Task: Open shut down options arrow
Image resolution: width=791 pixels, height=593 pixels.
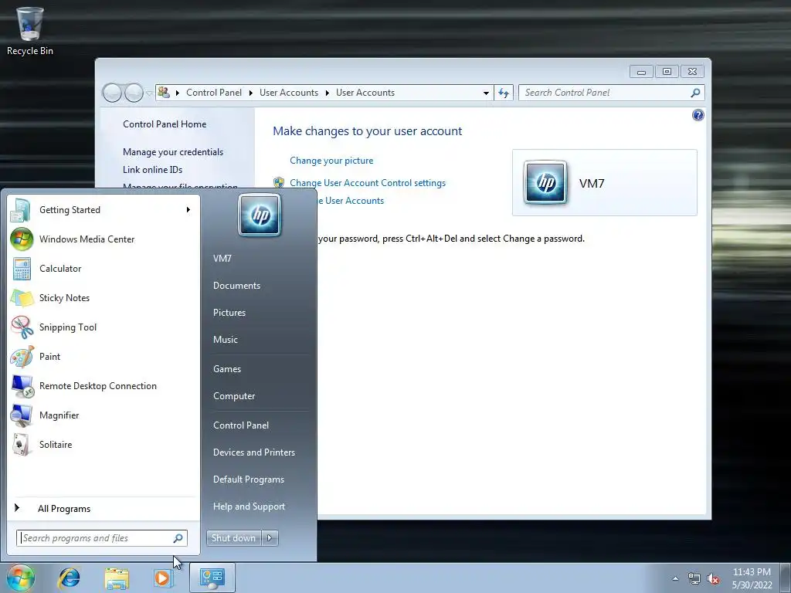Action: coord(270,538)
